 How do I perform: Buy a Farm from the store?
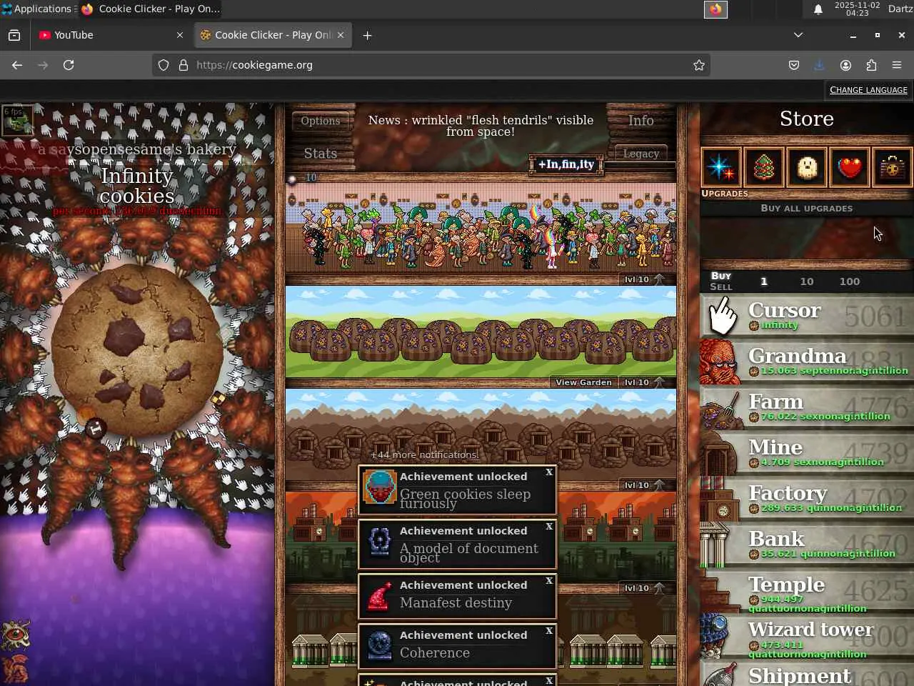[807, 407]
